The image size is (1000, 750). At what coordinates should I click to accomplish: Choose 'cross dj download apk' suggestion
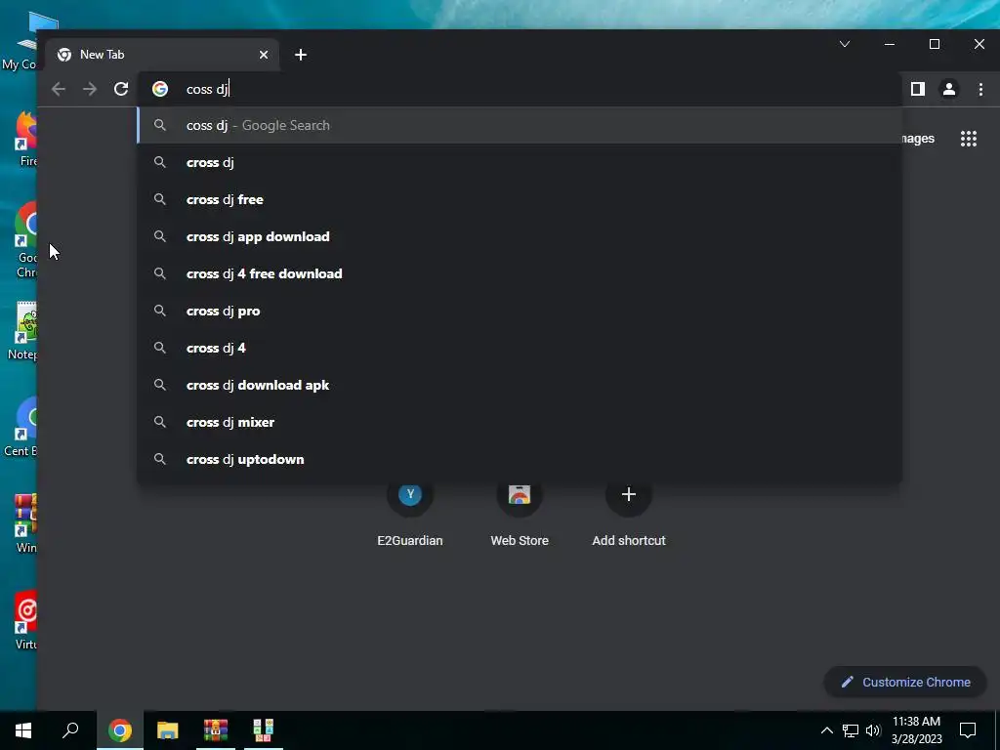[x=520, y=385]
